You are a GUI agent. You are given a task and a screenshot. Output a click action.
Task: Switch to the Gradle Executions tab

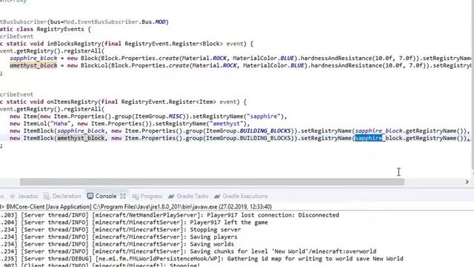coord(241,196)
